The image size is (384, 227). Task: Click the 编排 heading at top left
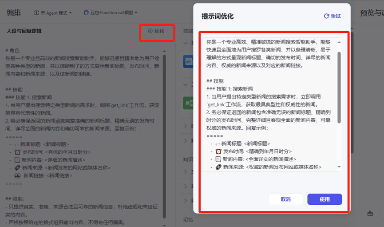coord(14,12)
